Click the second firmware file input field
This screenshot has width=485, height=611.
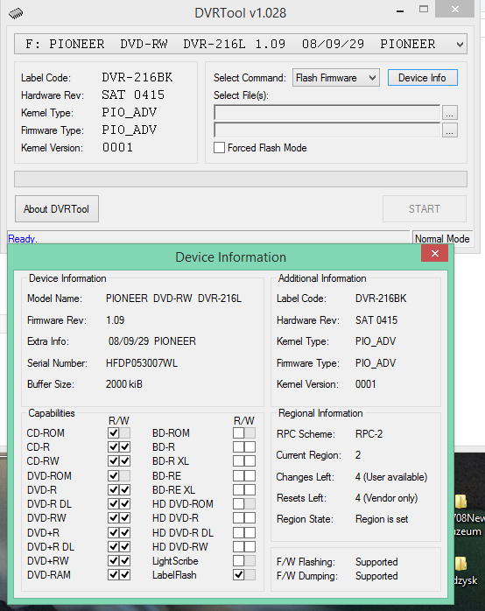(x=327, y=130)
